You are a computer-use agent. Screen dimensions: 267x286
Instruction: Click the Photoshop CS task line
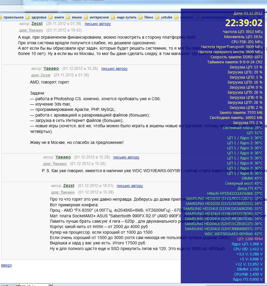(95, 99)
